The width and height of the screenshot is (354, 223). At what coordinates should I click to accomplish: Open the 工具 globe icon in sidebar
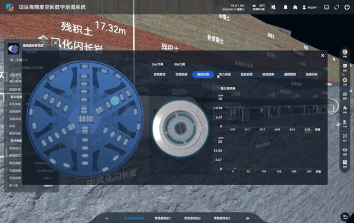[x=345, y=81]
